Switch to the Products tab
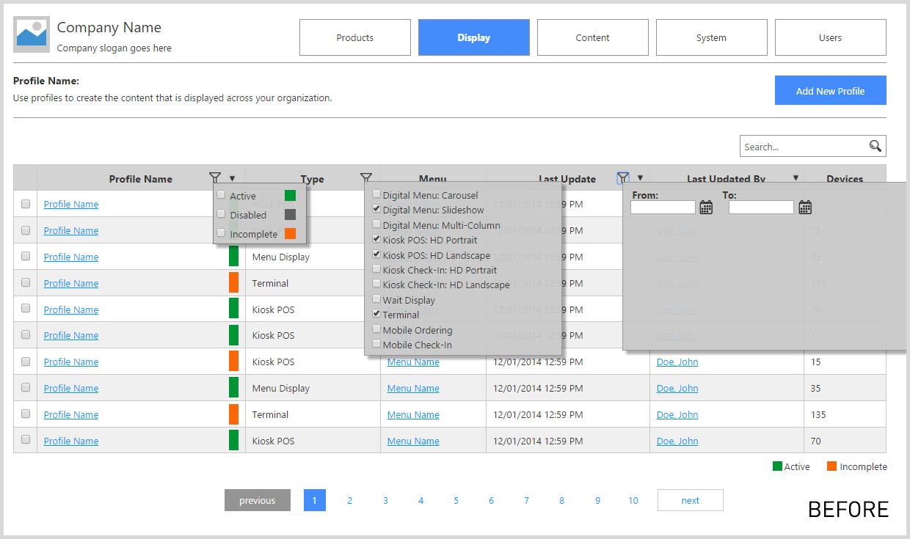The width and height of the screenshot is (910, 539). point(355,37)
